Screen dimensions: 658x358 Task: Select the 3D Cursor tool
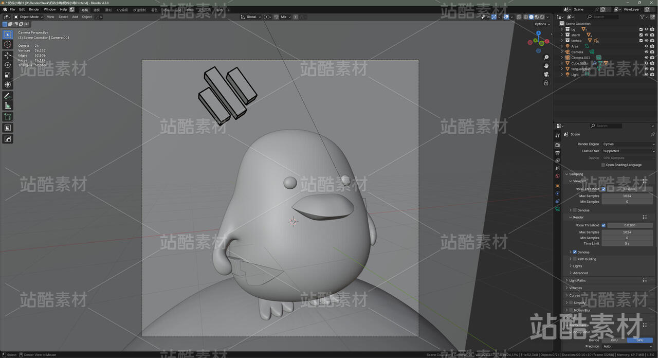(x=8, y=45)
